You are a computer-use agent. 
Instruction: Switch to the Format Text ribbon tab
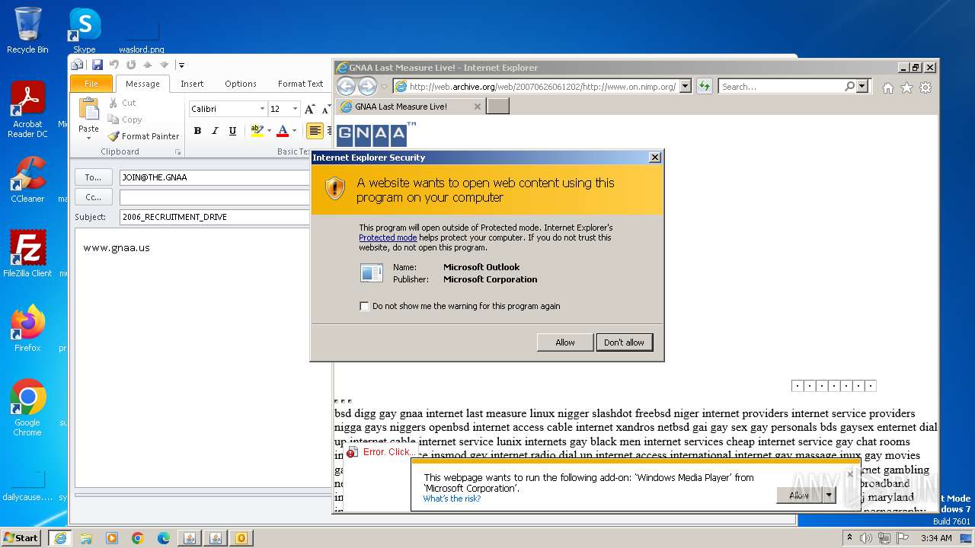click(301, 84)
